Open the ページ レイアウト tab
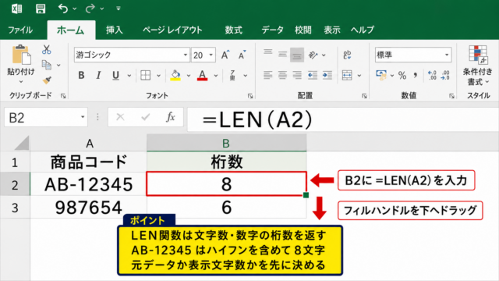This screenshot has height=281, width=499. coord(172,30)
